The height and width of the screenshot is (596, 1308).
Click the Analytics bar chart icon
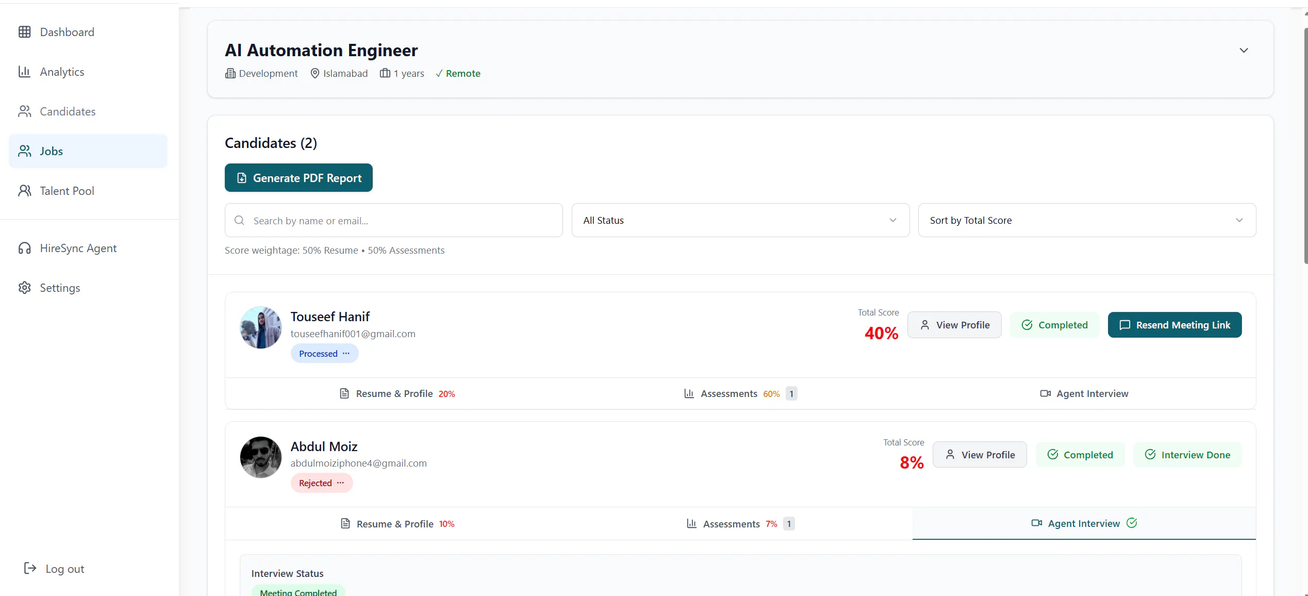point(25,72)
